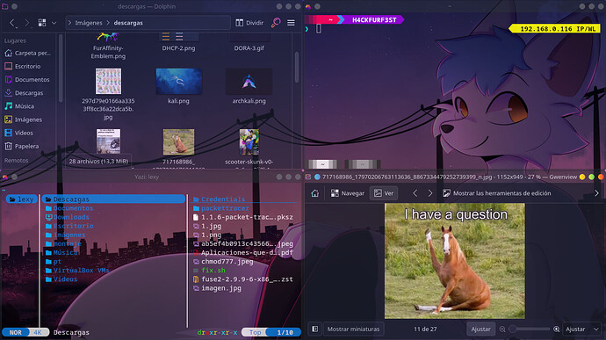This screenshot has height=340, width=606.
Task: Toggle Mostrar miniaturas in Gwenview
Action: [x=353, y=329]
